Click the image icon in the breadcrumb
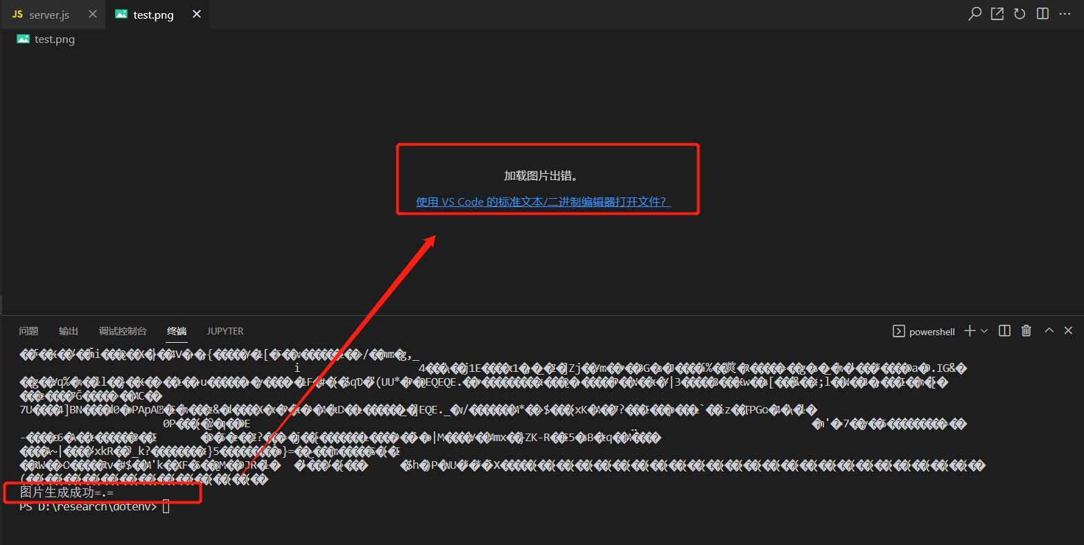Image resolution: width=1084 pixels, height=545 pixels. [x=23, y=39]
